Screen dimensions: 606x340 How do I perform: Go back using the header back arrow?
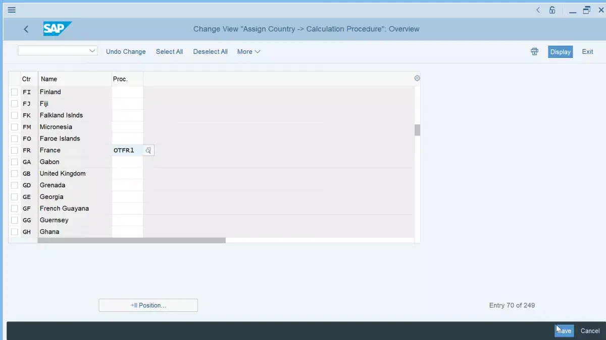pyautogui.click(x=26, y=29)
